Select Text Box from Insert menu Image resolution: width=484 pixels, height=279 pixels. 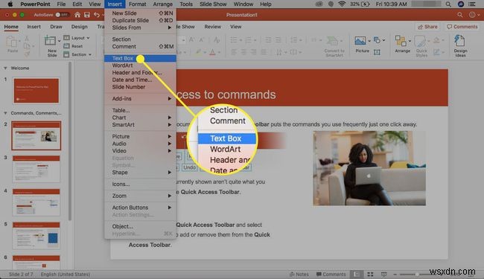click(140, 58)
